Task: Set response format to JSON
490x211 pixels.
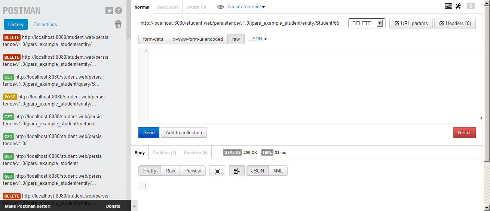Action: coord(257,171)
